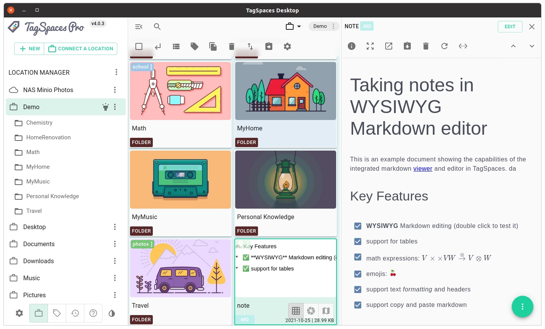Download the note file

[x=407, y=46]
